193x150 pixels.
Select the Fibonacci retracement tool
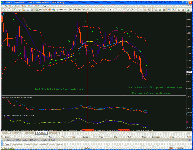click(x=136, y=10)
